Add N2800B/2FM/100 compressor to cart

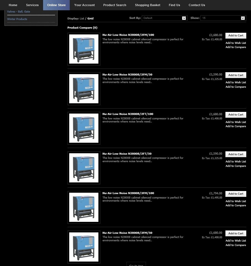click(235, 36)
